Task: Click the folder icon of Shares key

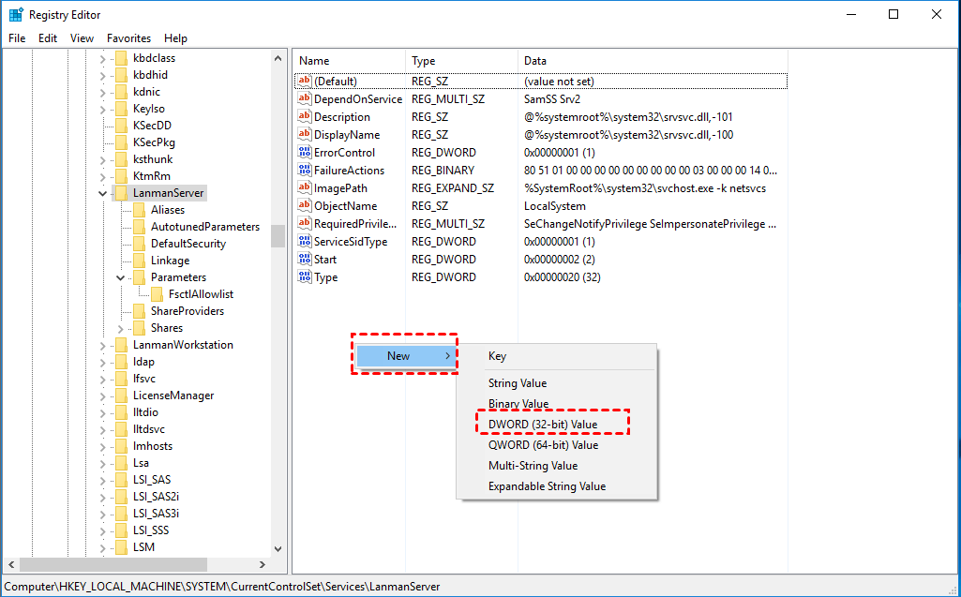Action: click(x=139, y=328)
